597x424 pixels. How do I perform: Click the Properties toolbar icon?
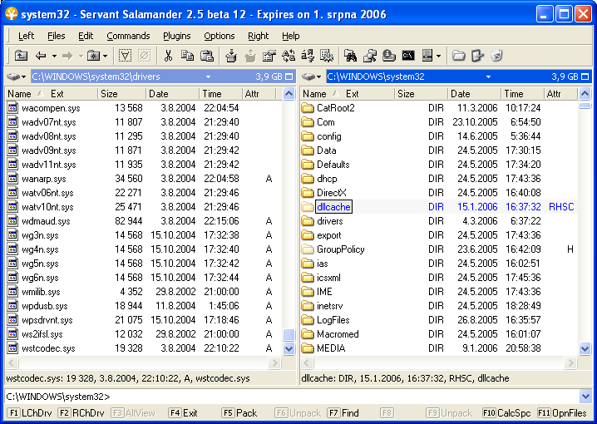(269, 56)
